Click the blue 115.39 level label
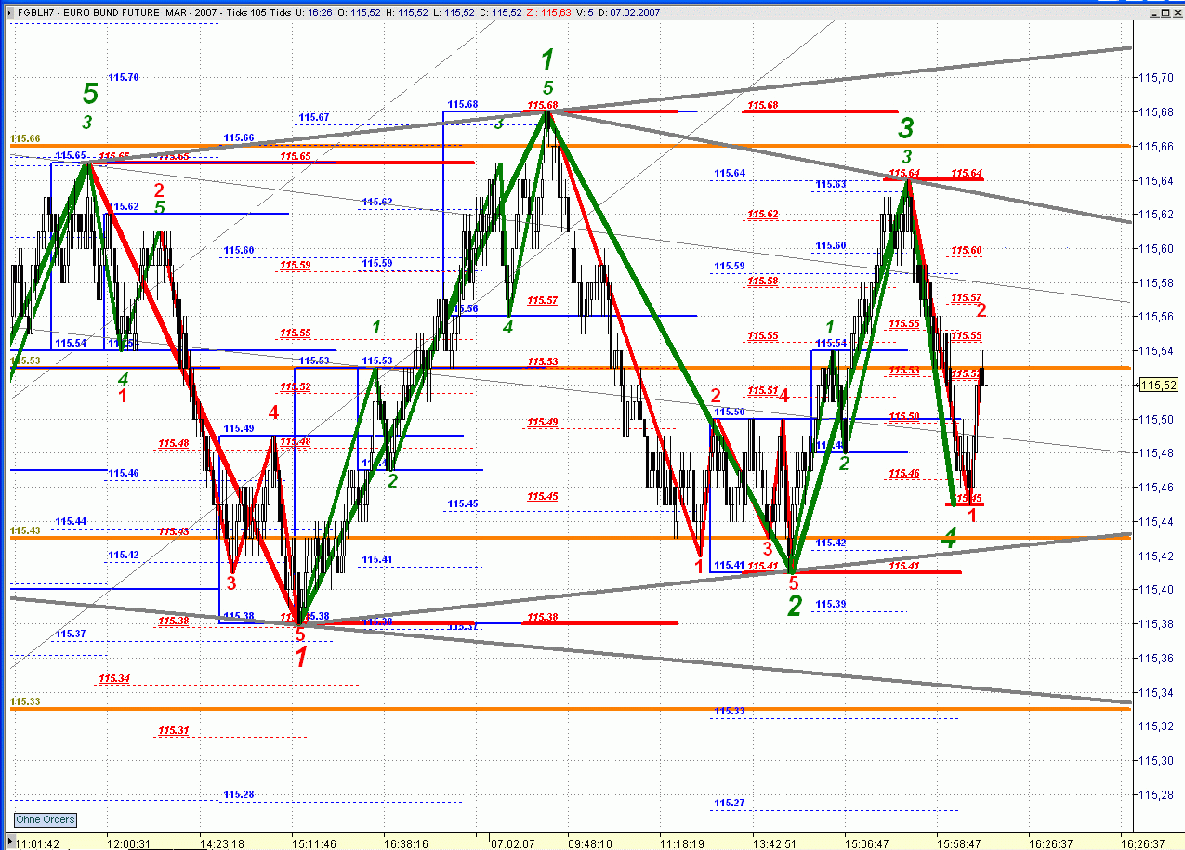 [831, 604]
